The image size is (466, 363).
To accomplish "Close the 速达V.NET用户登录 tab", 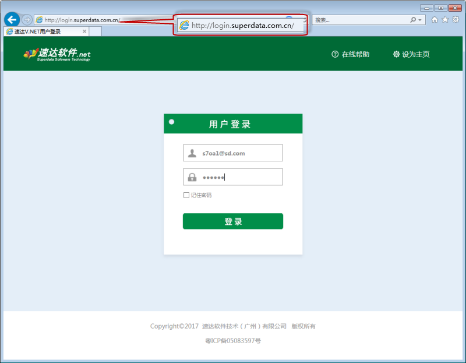I will pos(84,31).
